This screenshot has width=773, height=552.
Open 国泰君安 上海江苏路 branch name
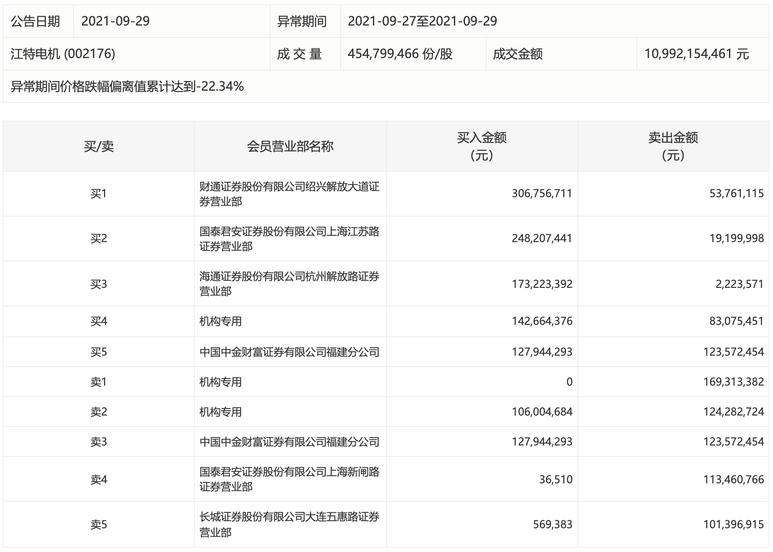[x=289, y=239]
